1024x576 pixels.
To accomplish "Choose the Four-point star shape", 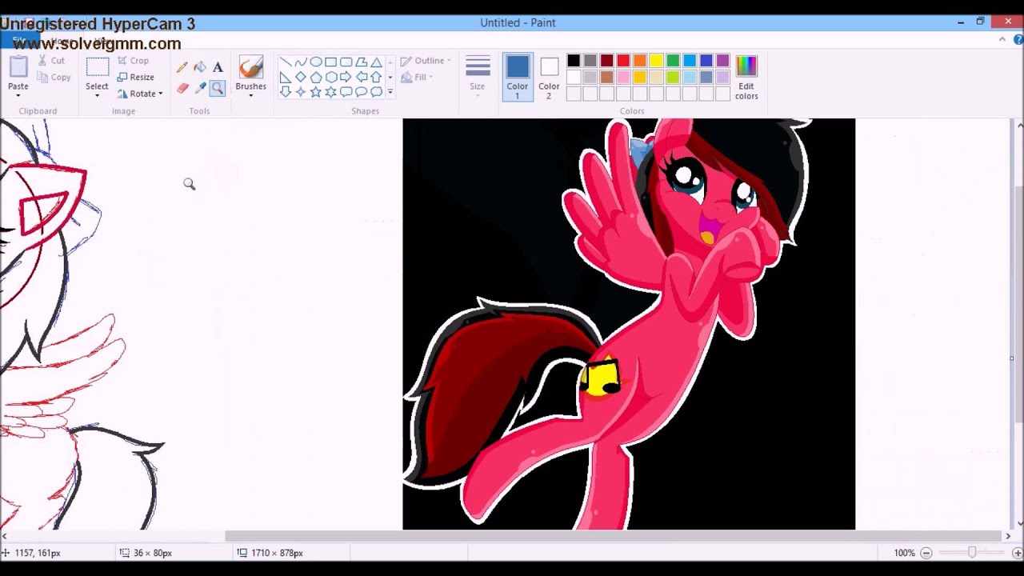I will tap(300, 92).
